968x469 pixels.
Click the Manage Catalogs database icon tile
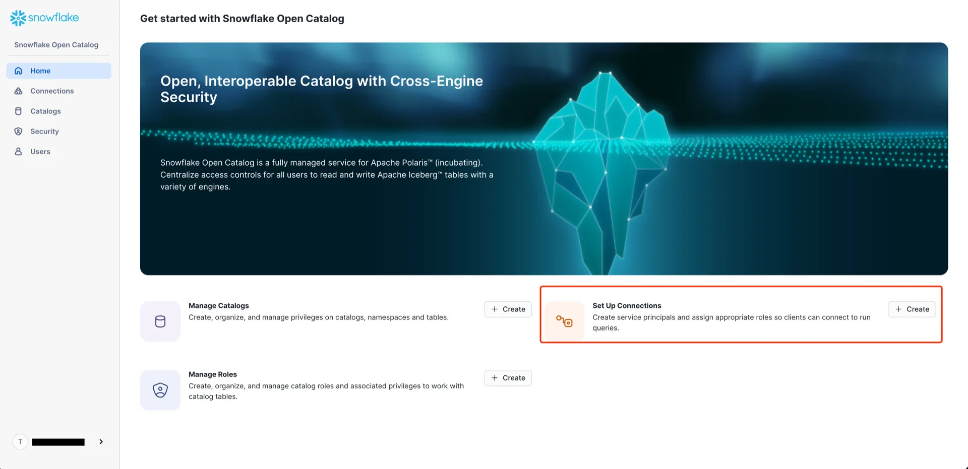coord(160,321)
